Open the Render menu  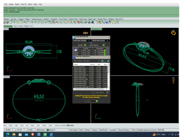[x=17, y=4]
